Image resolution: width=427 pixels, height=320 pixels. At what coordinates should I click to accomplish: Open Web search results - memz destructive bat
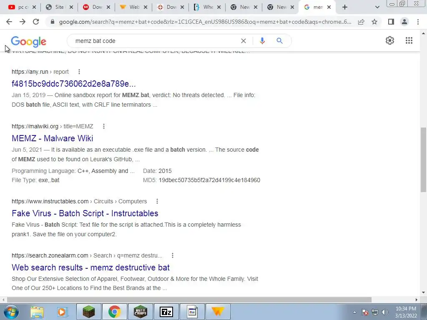point(90,267)
